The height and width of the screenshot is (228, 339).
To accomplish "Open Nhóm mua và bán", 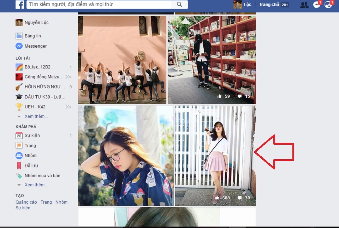I will click(42, 176).
